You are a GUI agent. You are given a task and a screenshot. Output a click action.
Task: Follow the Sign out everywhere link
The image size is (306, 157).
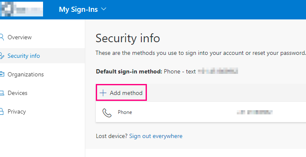click(x=156, y=136)
